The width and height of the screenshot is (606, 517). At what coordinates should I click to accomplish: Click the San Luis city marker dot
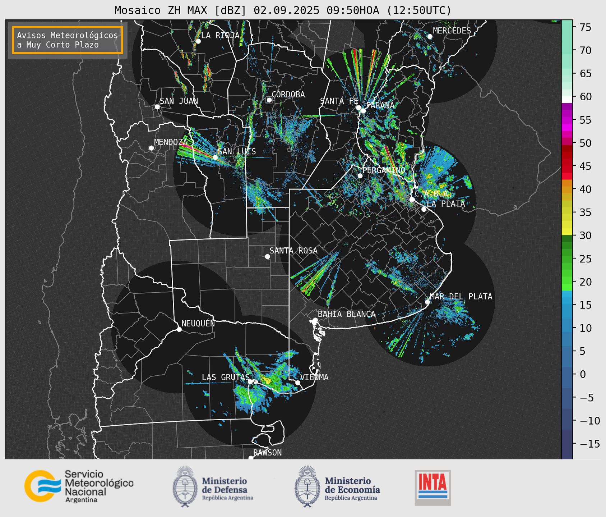point(215,157)
